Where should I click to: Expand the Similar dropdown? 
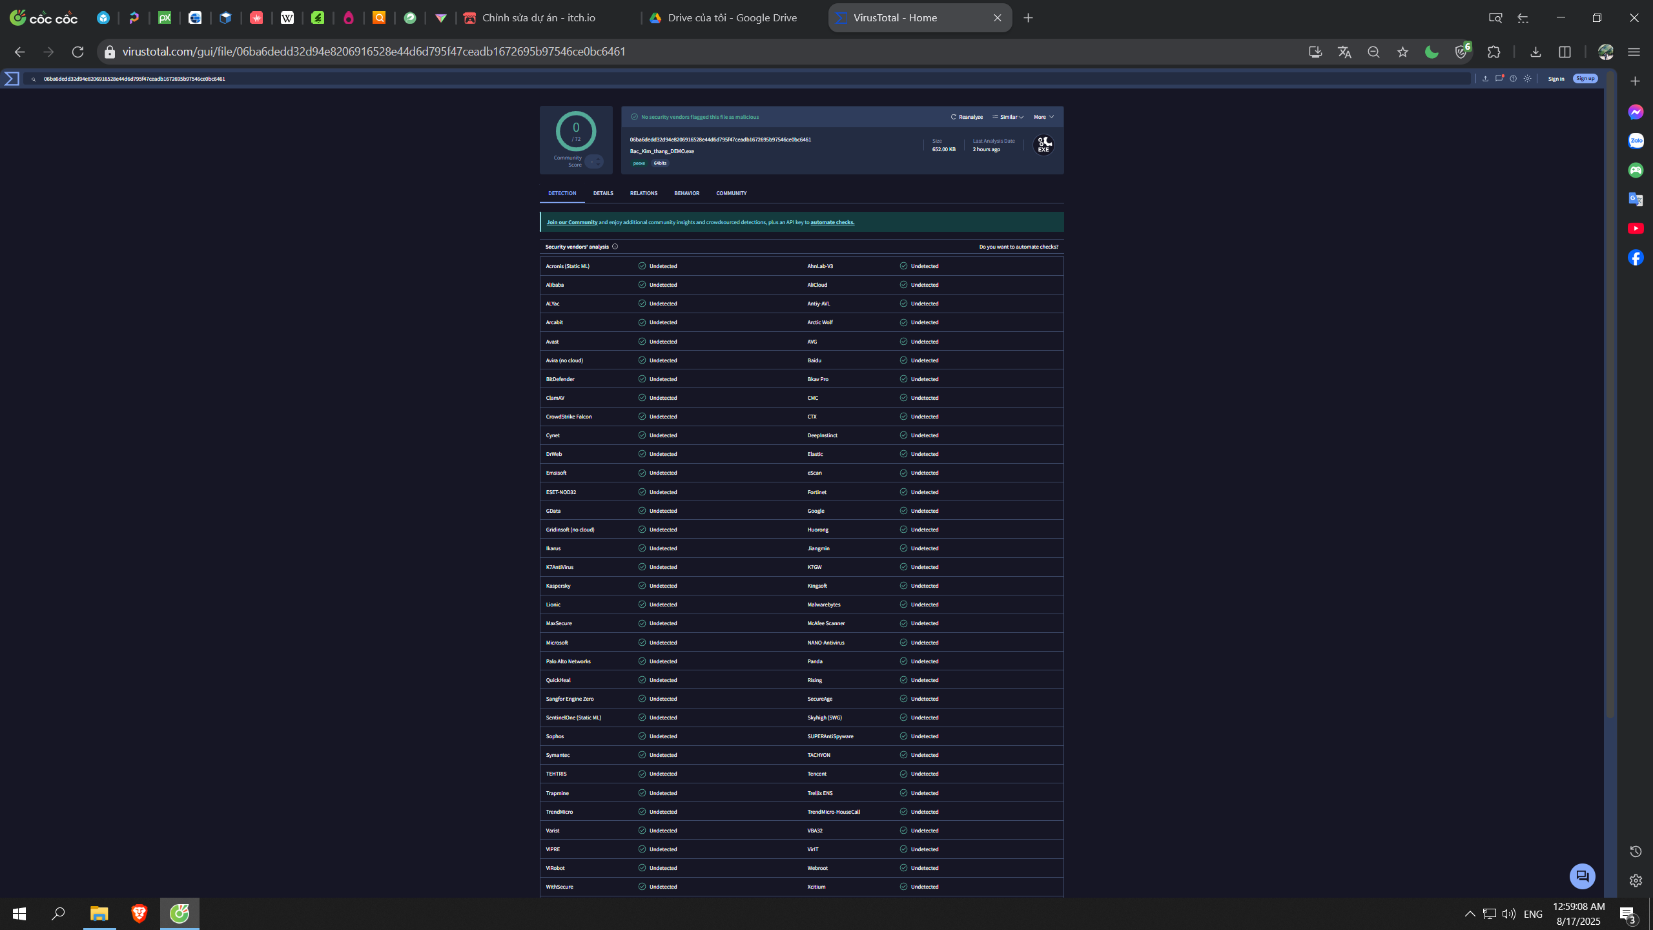click(x=1008, y=117)
